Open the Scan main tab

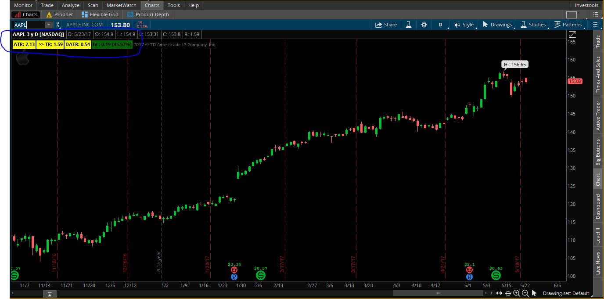93,5
